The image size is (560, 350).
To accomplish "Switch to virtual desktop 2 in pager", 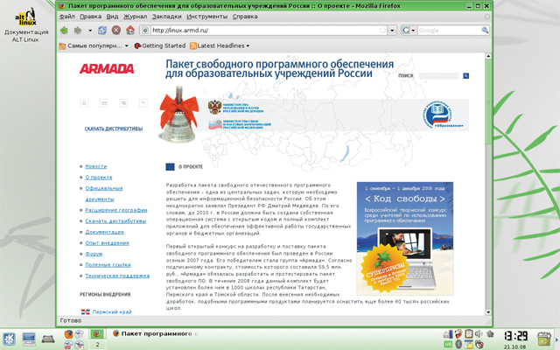I will 97,345.
